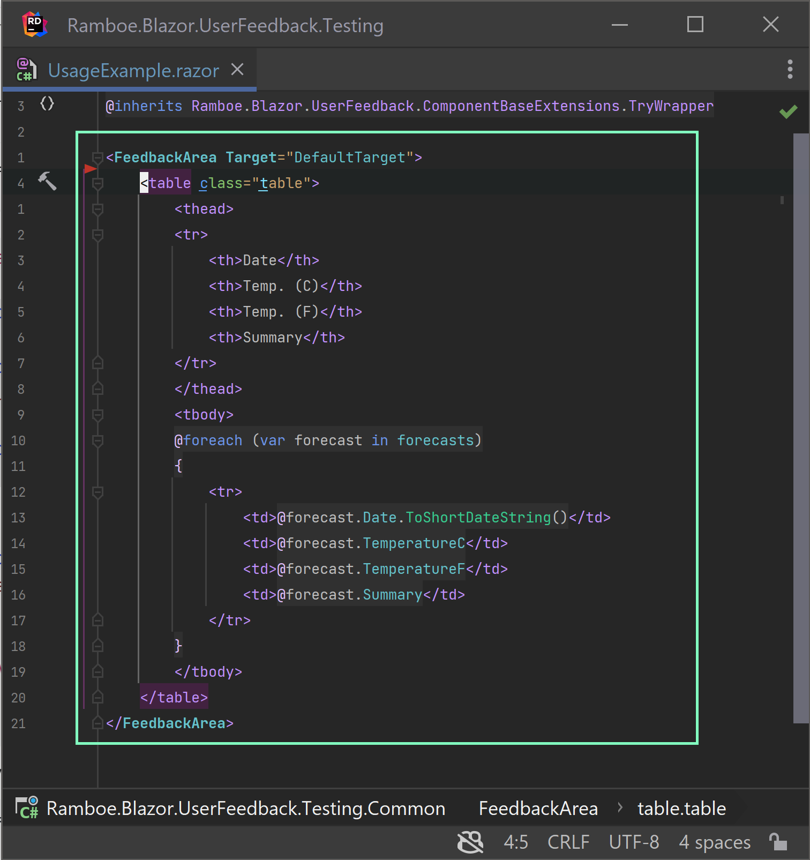
Task: Click the Date header cell
Action: [264, 260]
